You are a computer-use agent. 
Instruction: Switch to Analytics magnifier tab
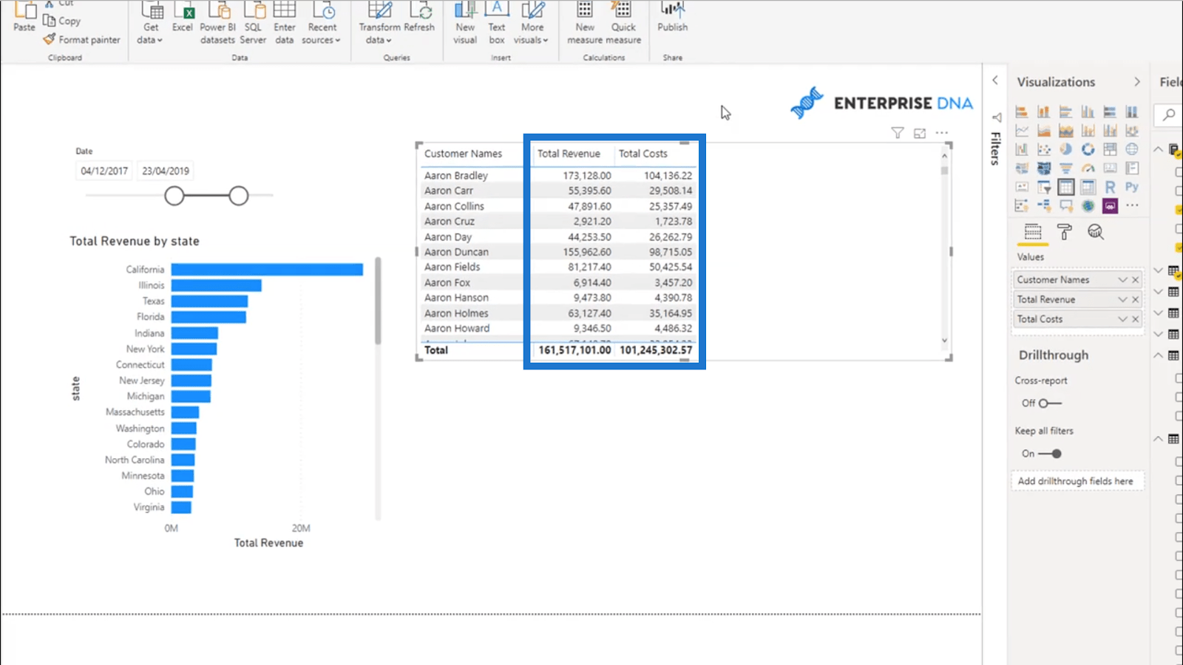1096,232
